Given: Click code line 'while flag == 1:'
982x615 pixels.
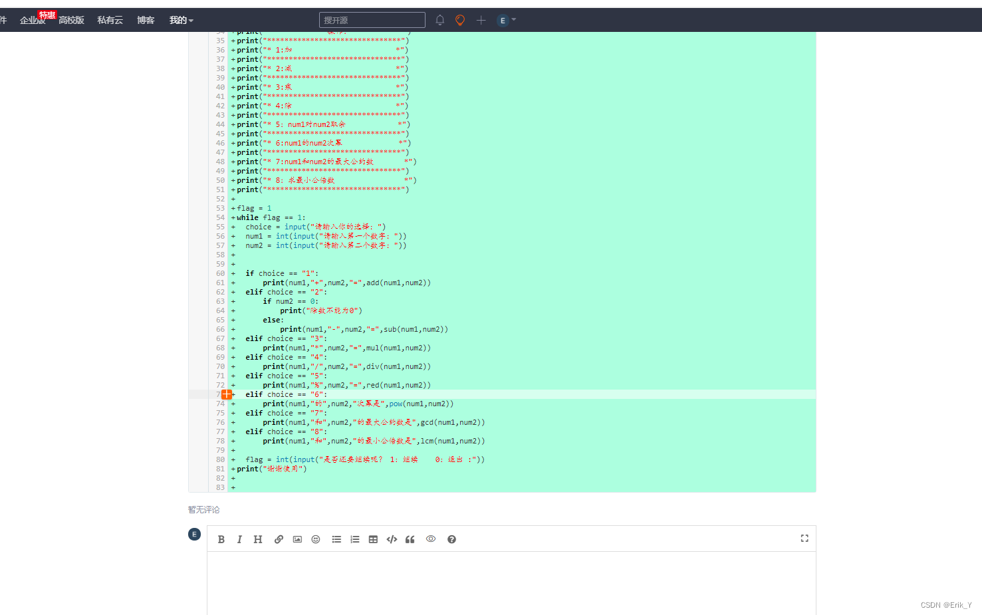Looking at the screenshot, I should click(x=271, y=217).
